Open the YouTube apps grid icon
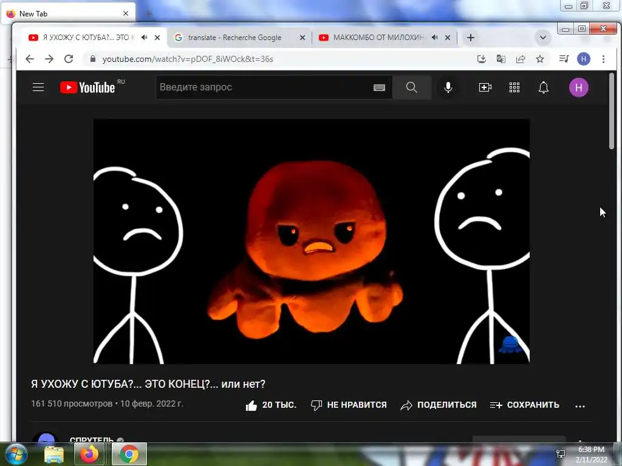 point(514,87)
